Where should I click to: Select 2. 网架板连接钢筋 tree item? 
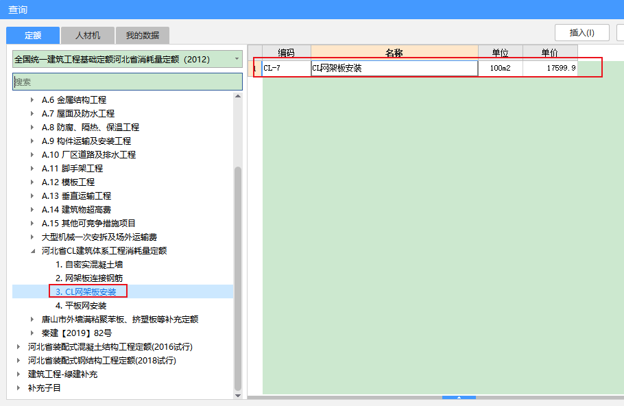(x=89, y=278)
